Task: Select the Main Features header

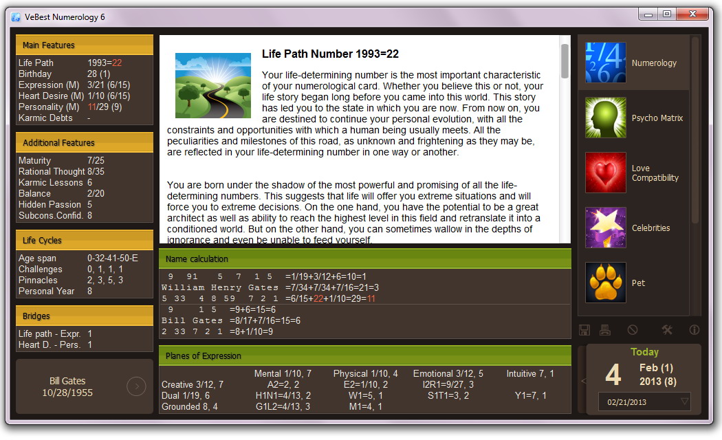Action: point(85,45)
